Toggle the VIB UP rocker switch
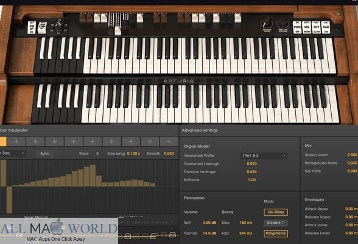Viewport: 358px width, 244px height. pos(32,27)
